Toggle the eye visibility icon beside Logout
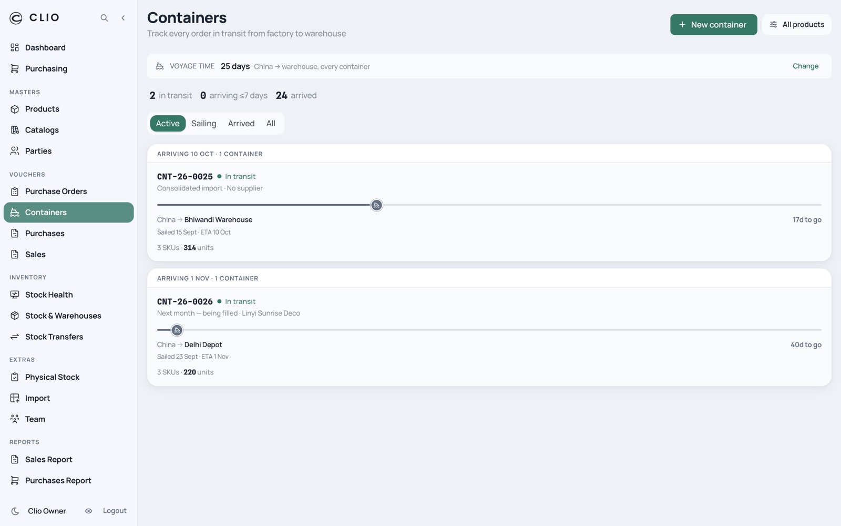Screen dimensions: 841x526 (x=88, y=511)
